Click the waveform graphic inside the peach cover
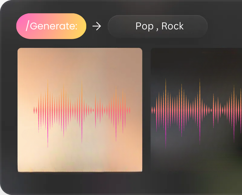The width and height of the screenshot is (242, 195). tap(82, 113)
